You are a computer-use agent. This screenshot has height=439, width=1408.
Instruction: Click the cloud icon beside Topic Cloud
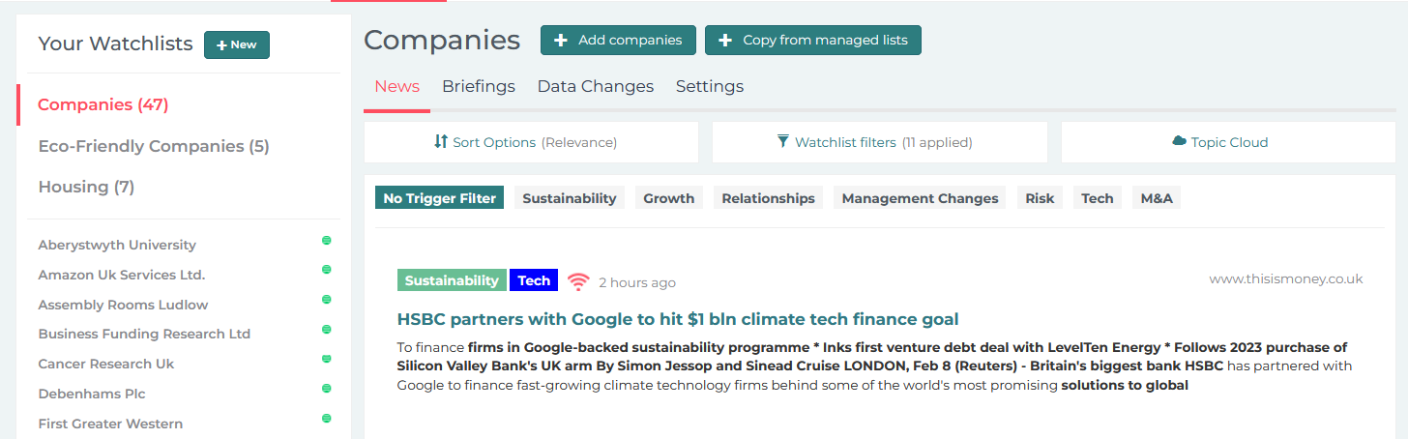point(1180,141)
